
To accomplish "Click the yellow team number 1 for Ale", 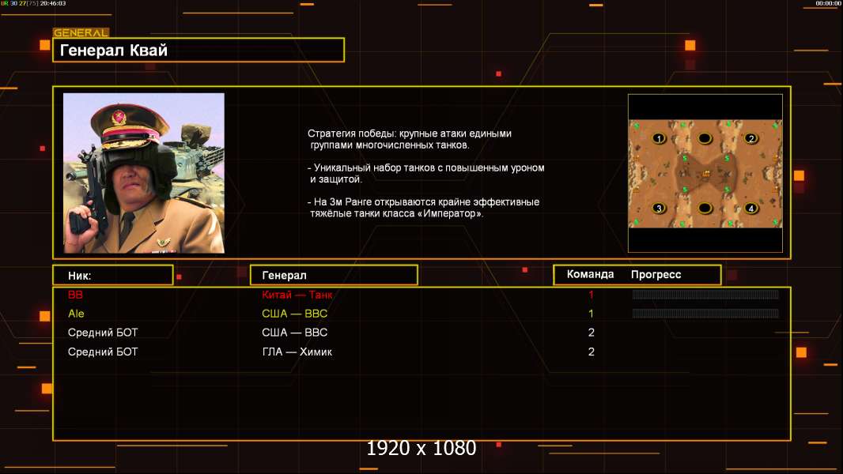I will tap(591, 314).
